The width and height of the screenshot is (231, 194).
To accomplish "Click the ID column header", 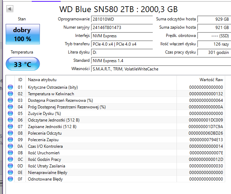I will 20,79.
